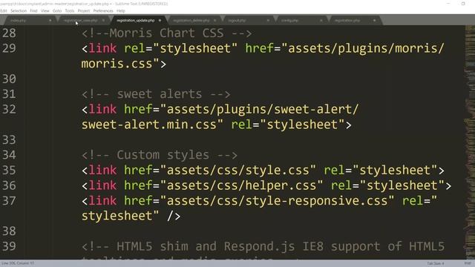Close the index.php tab
Viewport: 475px width, 267px height.
[x=50, y=21]
